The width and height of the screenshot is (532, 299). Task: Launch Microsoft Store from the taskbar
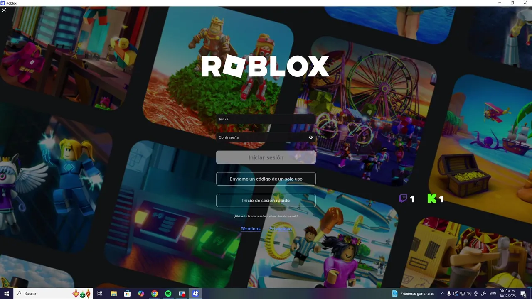pyautogui.click(x=127, y=294)
